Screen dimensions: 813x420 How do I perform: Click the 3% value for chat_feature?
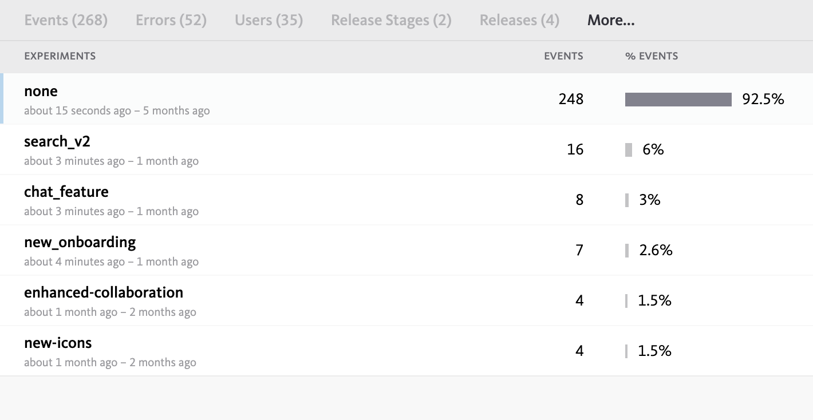tap(650, 200)
